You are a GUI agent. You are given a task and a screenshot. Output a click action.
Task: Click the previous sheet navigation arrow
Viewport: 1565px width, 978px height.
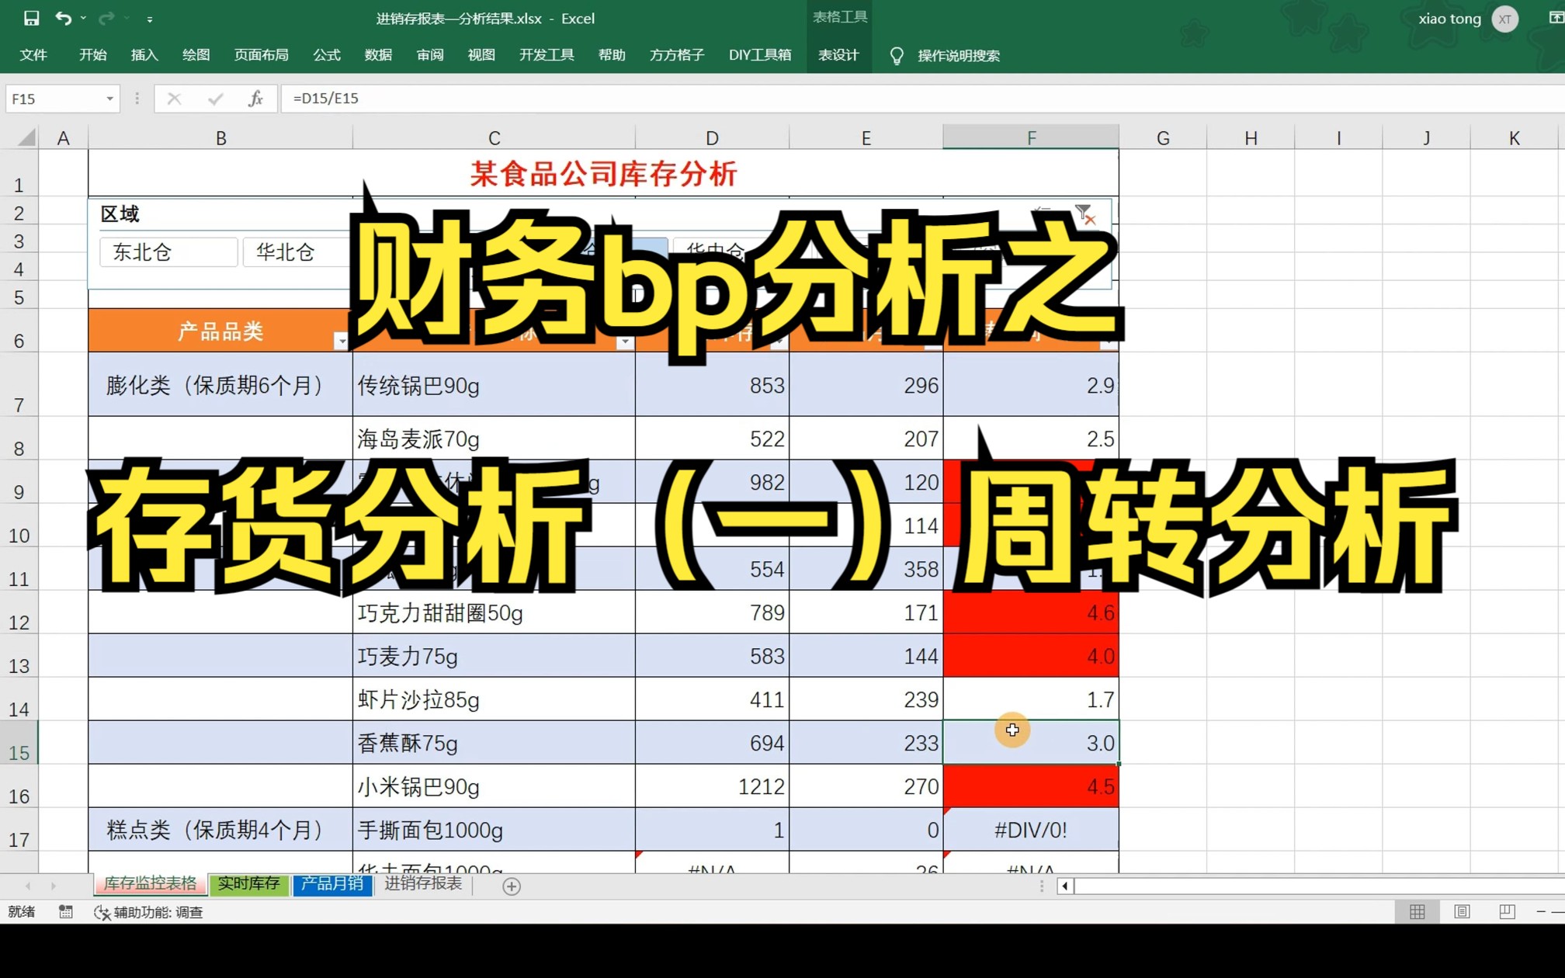[x=28, y=886]
